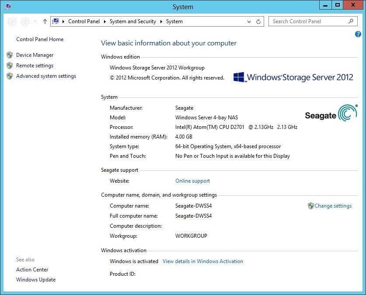Maximize the System window

[x=337, y=5]
